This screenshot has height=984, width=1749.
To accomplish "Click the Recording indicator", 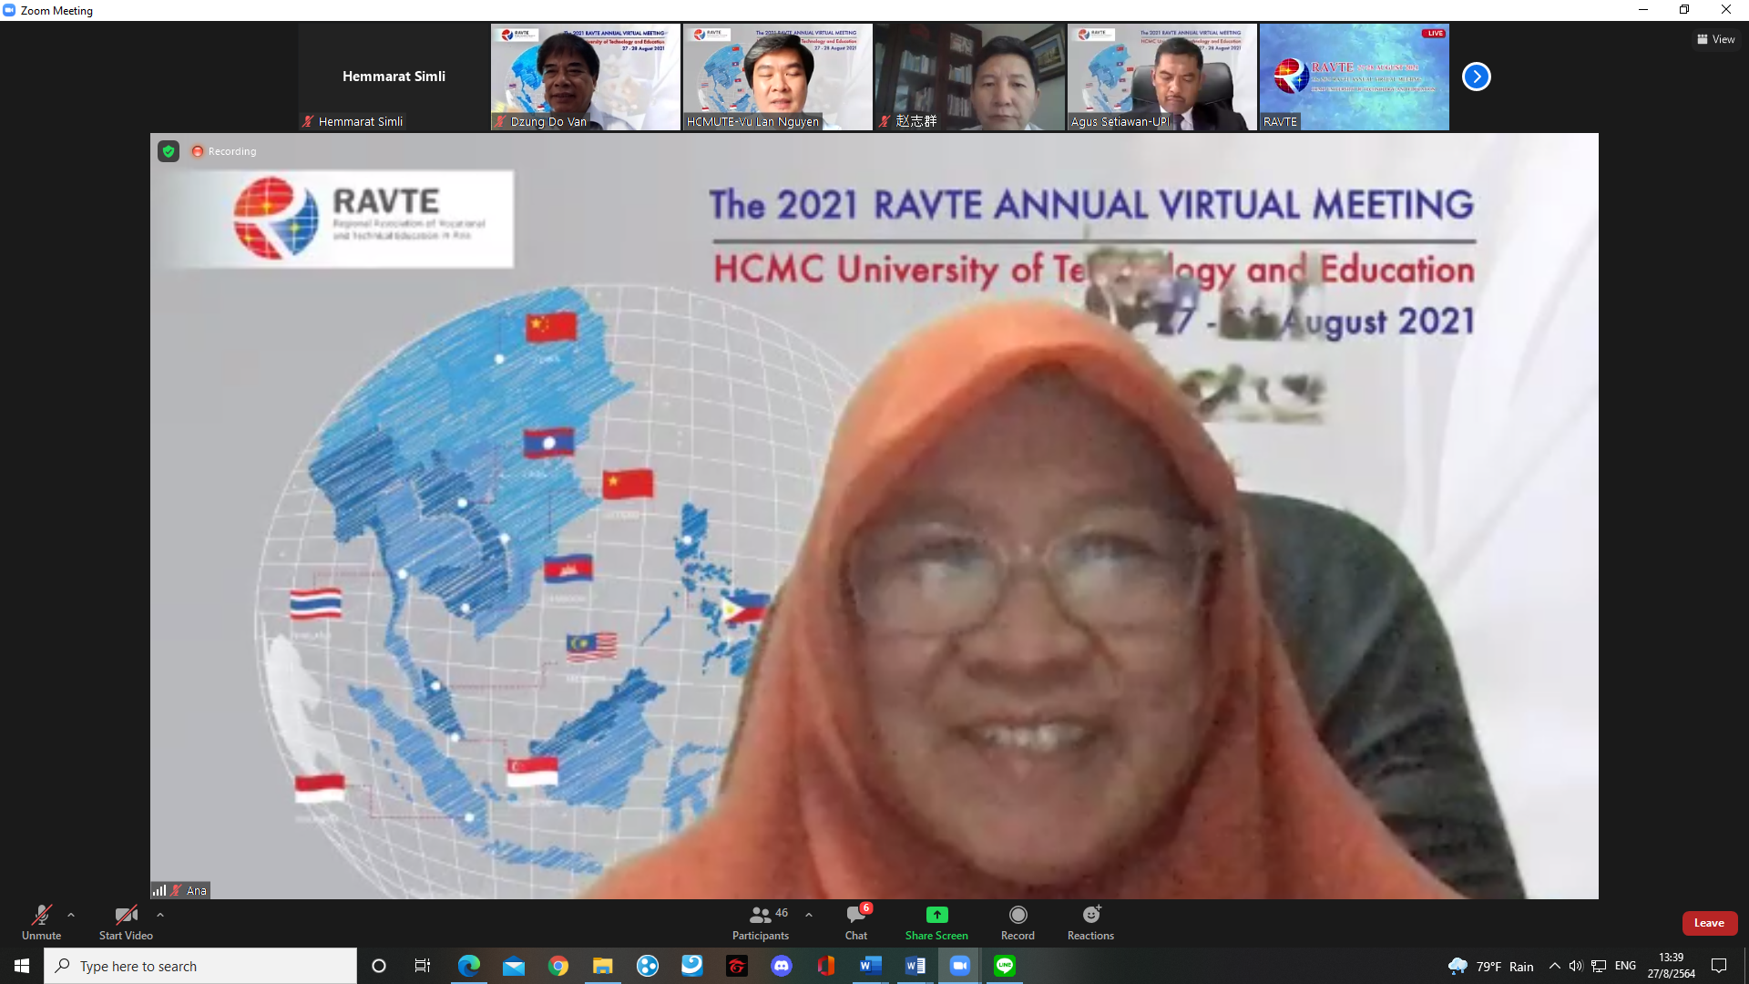I will click(224, 151).
